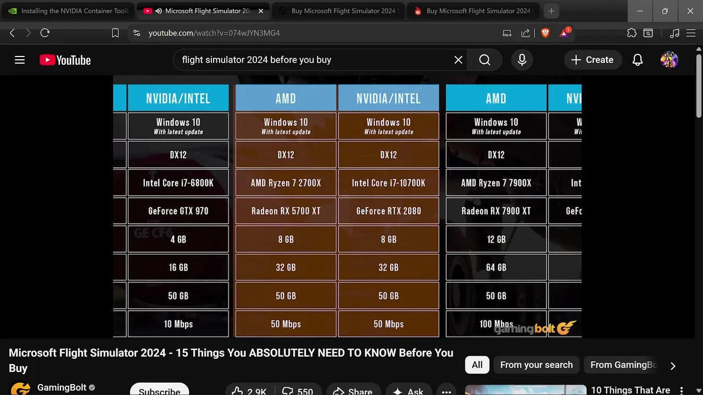Select the active Microsoft Flight Simulator YouTube tab
Screen dimensions: 703x395
(x=203, y=11)
